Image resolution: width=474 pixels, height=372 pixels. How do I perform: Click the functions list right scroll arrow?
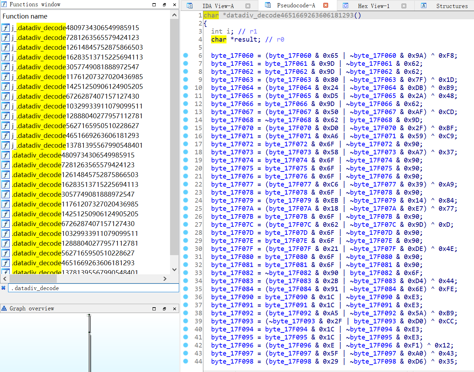pyautogui.click(x=165, y=279)
